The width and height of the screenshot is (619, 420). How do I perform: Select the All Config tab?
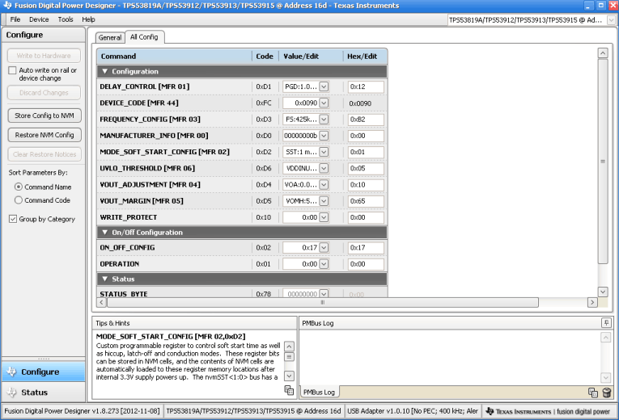pos(144,36)
